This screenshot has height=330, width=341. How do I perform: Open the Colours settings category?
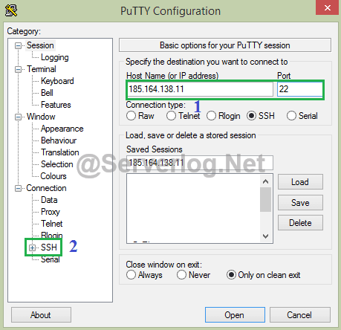53,176
